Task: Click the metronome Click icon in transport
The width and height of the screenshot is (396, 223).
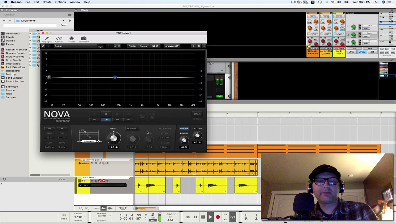Action: click(153, 215)
